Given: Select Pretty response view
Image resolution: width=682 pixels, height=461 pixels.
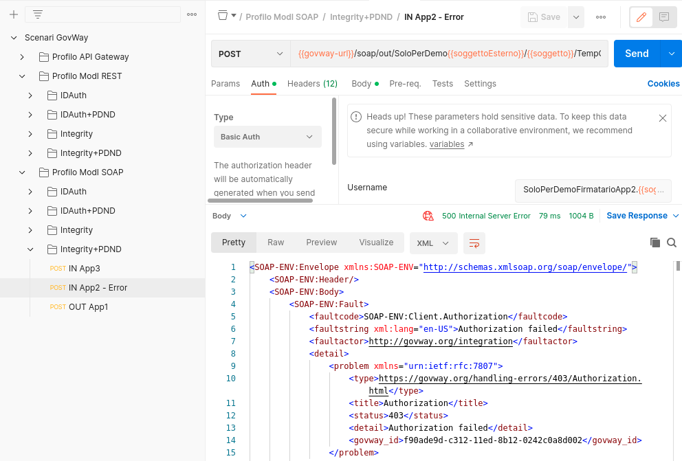Looking at the screenshot, I should tap(234, 243).
